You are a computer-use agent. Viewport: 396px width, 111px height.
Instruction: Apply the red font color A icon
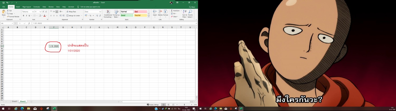click(44, 16)
